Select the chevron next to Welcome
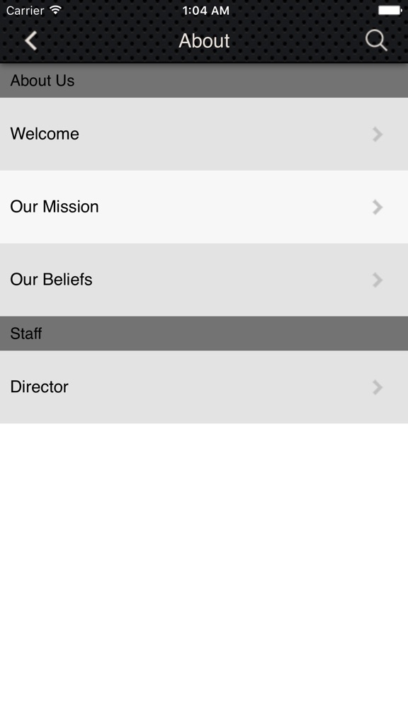The width and height of the screenshot is (408, 725). coord(377,134)
